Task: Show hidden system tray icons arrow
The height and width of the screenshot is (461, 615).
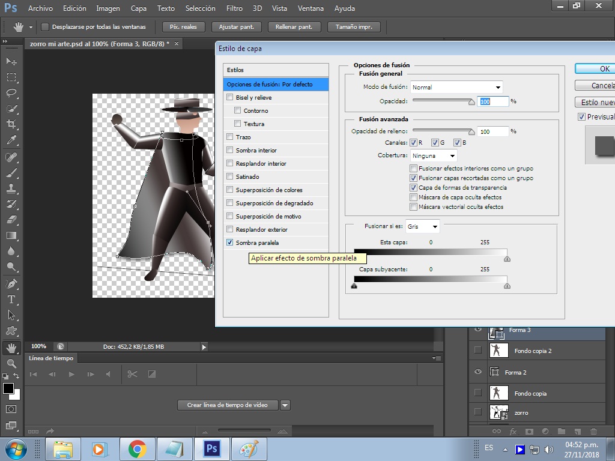Action: tap(506, 450)
